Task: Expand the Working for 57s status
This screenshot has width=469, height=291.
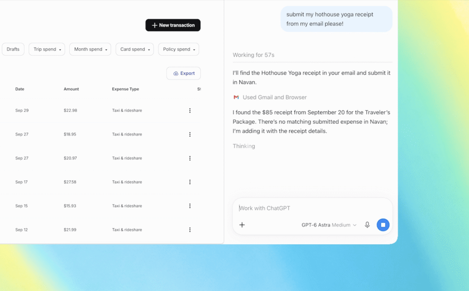Action: tap(253, 55)
